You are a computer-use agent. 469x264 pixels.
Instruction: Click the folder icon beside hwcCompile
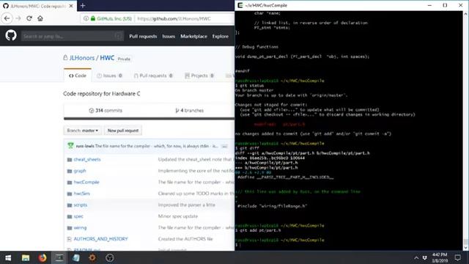[x=70, y=183]
